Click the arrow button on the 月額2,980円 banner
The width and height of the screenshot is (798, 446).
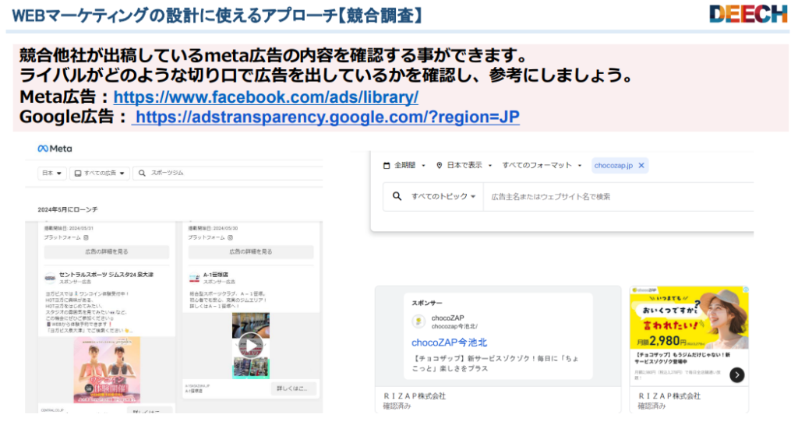pos(737,375)
